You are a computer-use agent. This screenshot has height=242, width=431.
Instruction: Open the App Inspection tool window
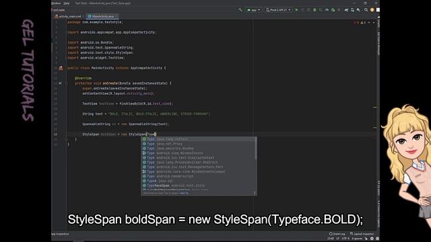(60, 234)
